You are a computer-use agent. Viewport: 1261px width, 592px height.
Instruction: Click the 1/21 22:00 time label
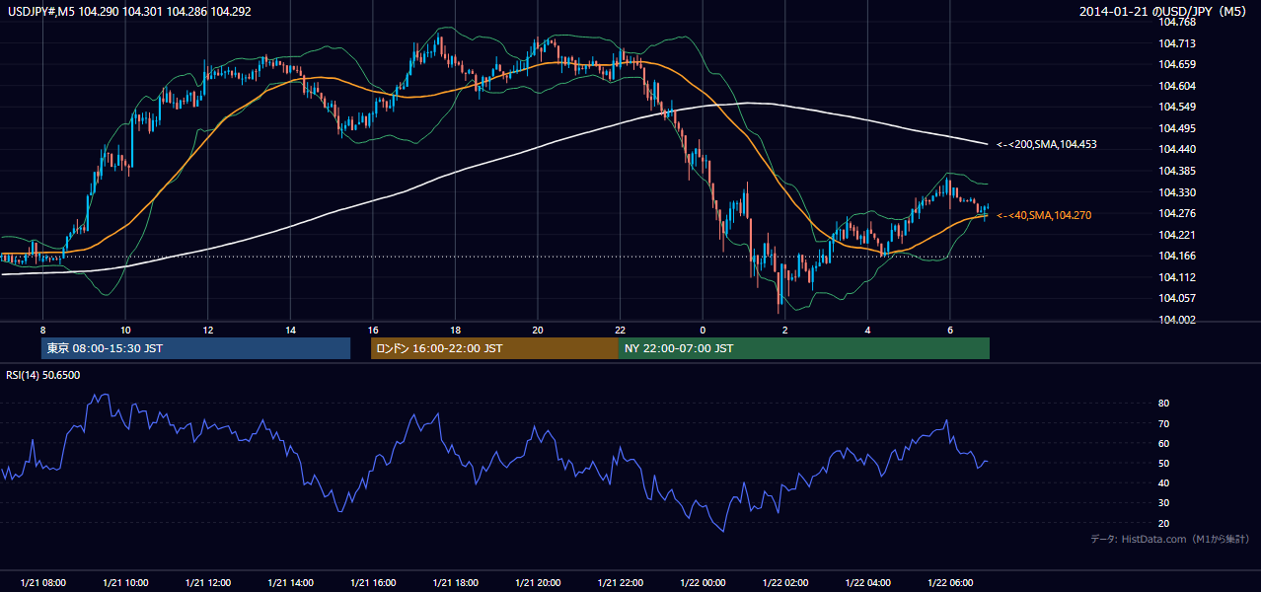620,583
